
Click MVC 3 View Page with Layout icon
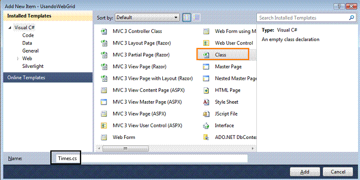104,78
